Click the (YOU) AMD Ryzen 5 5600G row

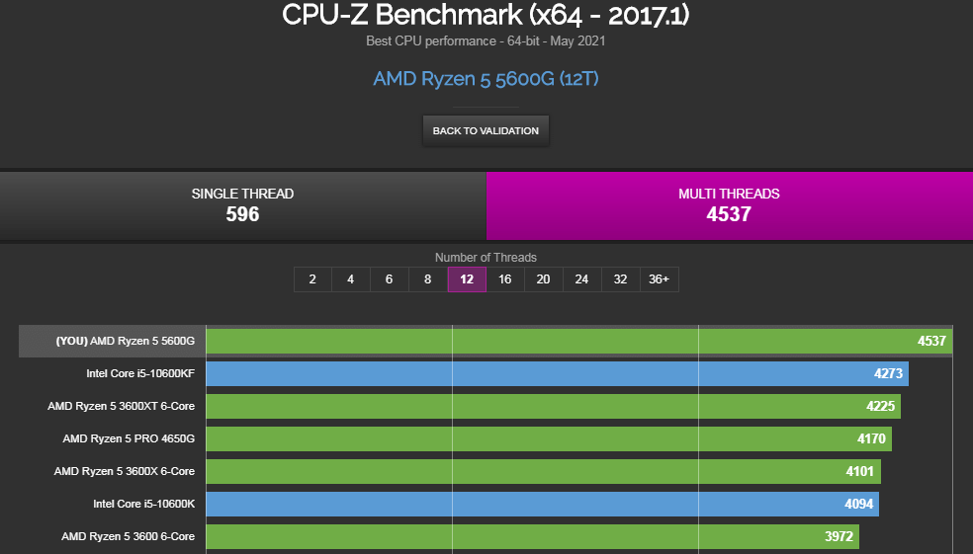486,341
